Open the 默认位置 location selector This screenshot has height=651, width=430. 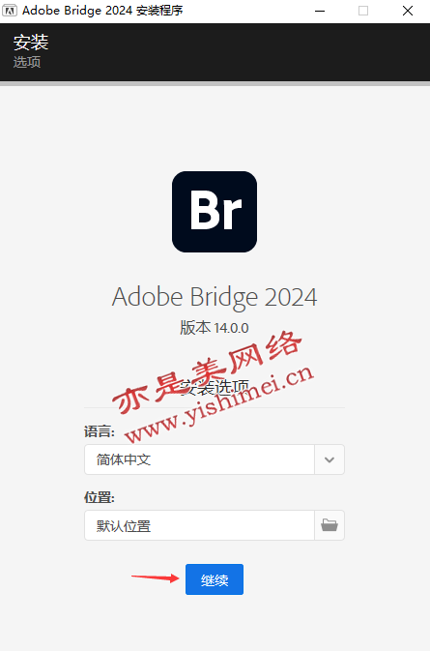[x=199, y=525]
